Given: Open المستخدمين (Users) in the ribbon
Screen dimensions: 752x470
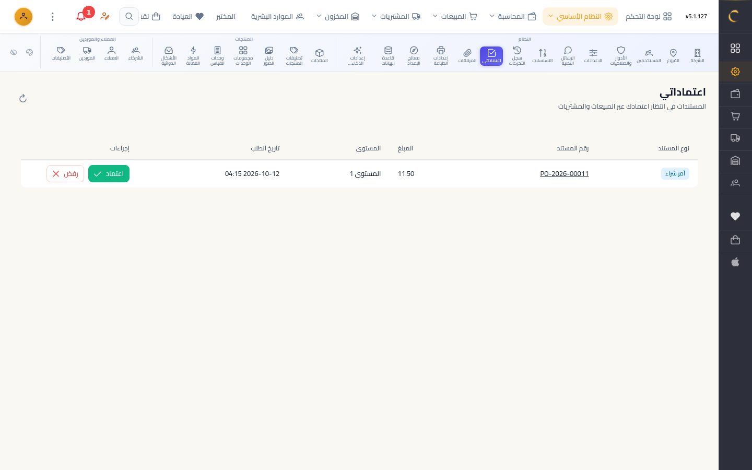Looking at the screenshot, I should pyautogui.click(x=649, y=56).
